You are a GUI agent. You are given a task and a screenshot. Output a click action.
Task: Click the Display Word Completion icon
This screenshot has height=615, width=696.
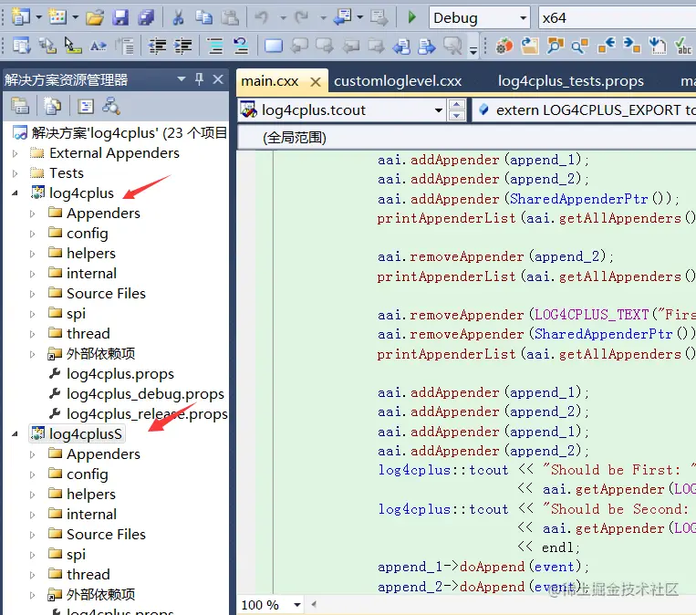coord(99,46)
